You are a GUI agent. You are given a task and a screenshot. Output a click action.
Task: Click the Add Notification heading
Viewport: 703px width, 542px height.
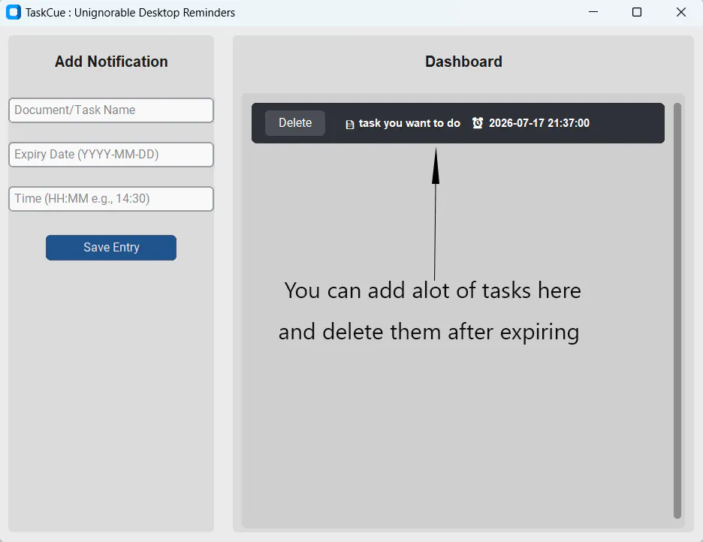coord(111,62)
